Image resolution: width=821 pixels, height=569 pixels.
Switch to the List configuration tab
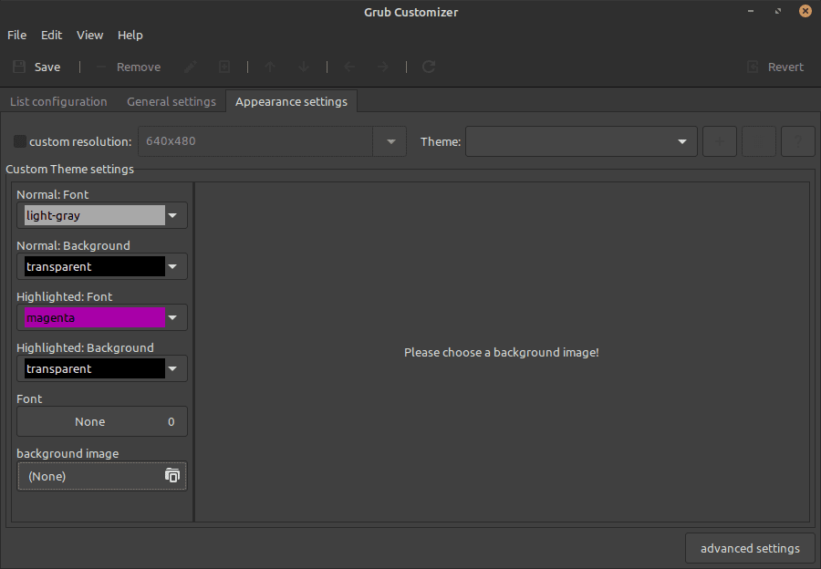58,101
